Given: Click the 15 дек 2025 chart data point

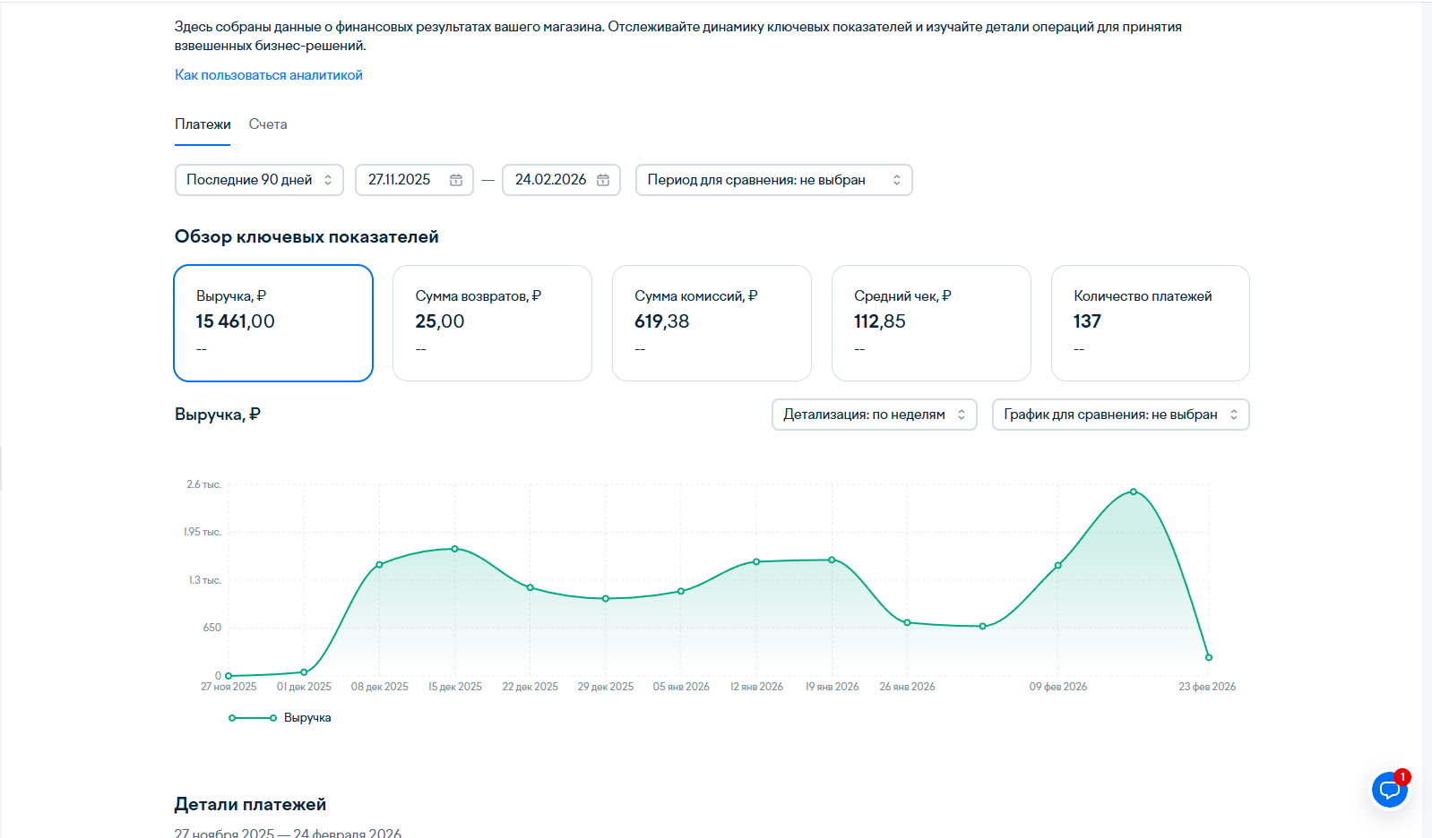Looking at the screenshot, I should coord(455,549).
